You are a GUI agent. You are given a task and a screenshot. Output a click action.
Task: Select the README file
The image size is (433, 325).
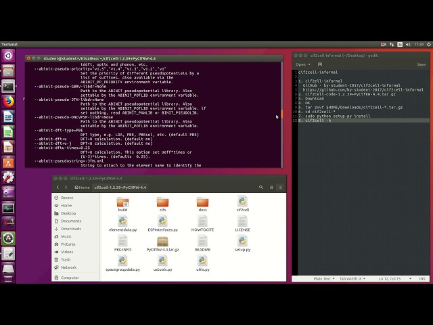(202, 244)
